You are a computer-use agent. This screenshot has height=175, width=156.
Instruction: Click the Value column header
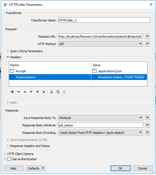pos(119,65)
